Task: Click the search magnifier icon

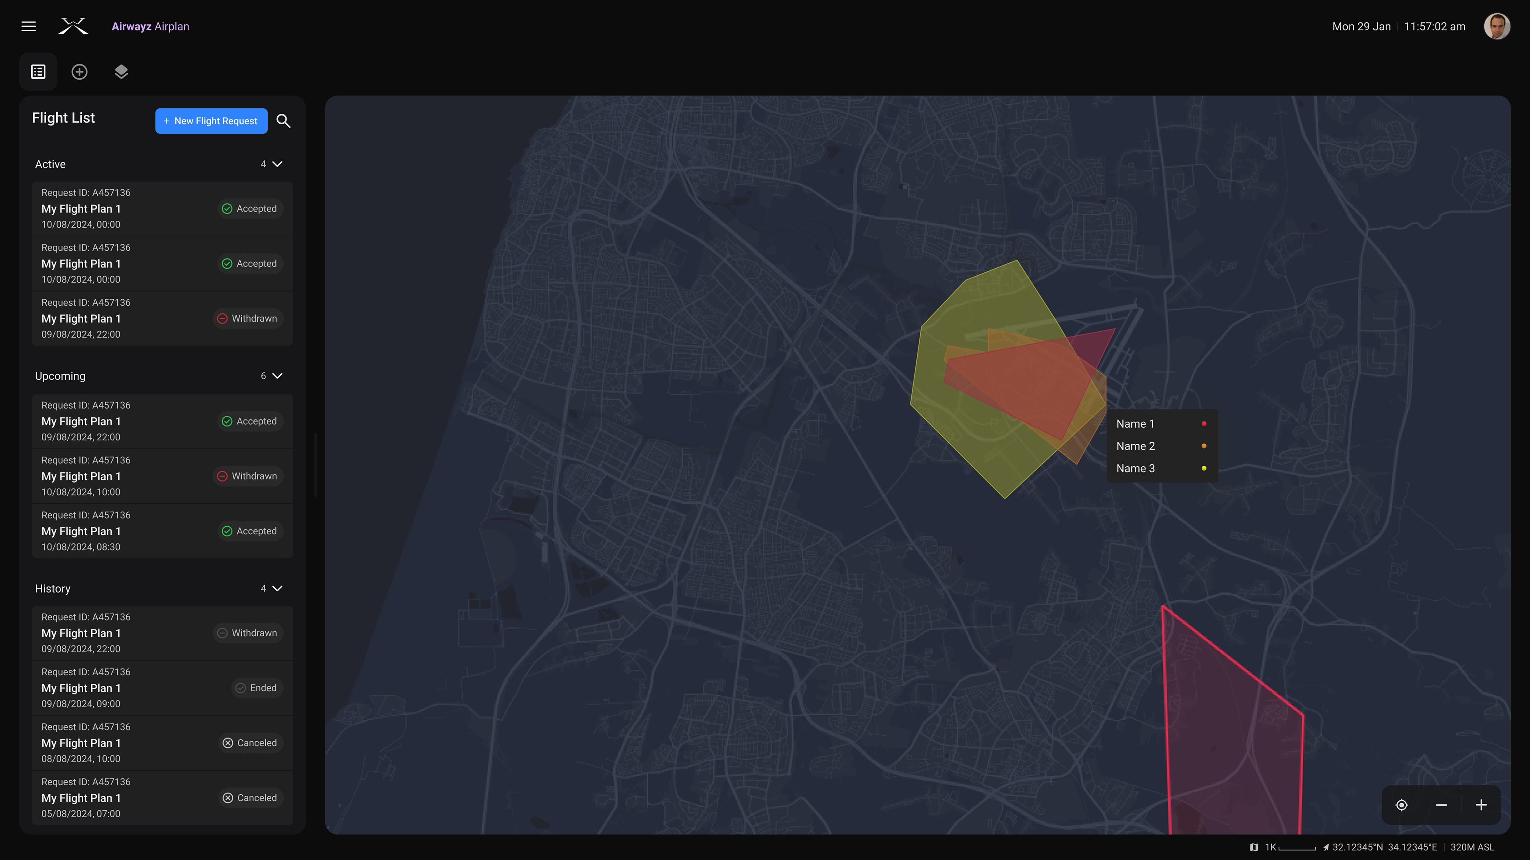Action: tap(283, 121)
